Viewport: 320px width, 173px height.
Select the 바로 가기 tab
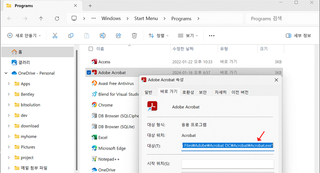[x=169, y=92]
